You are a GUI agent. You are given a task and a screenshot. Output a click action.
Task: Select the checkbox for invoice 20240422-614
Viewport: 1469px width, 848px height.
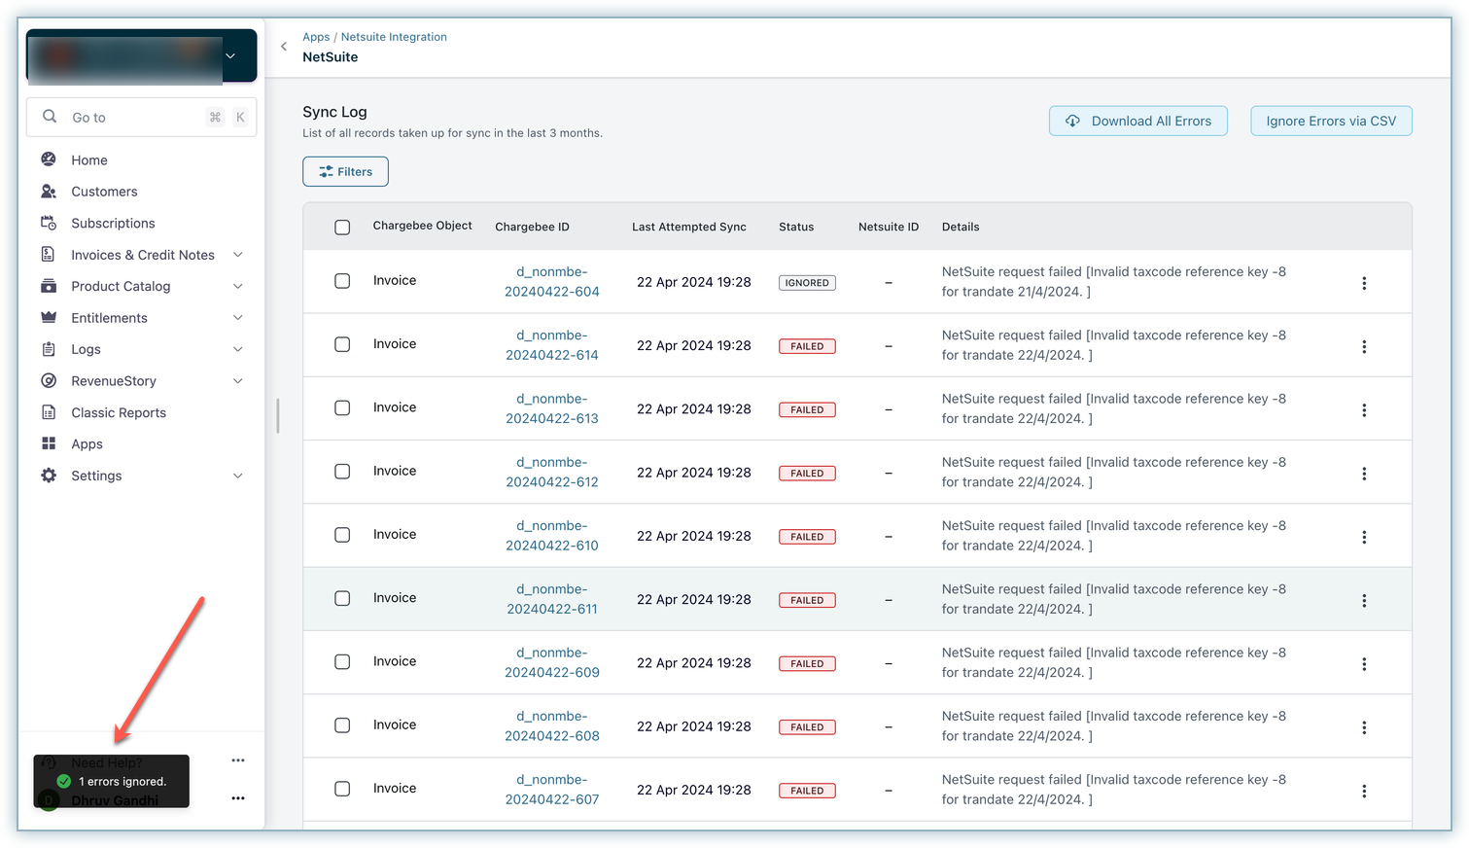tap(342, 344)
